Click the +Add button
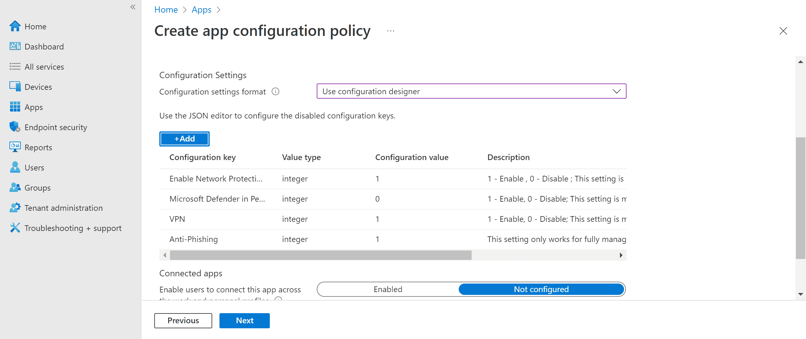806x339 pixels. (x=184, y=139)
